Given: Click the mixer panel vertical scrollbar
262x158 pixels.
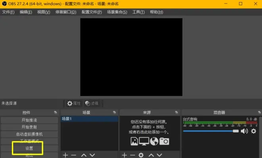Looking at the screenshot, I should point(260,137).
